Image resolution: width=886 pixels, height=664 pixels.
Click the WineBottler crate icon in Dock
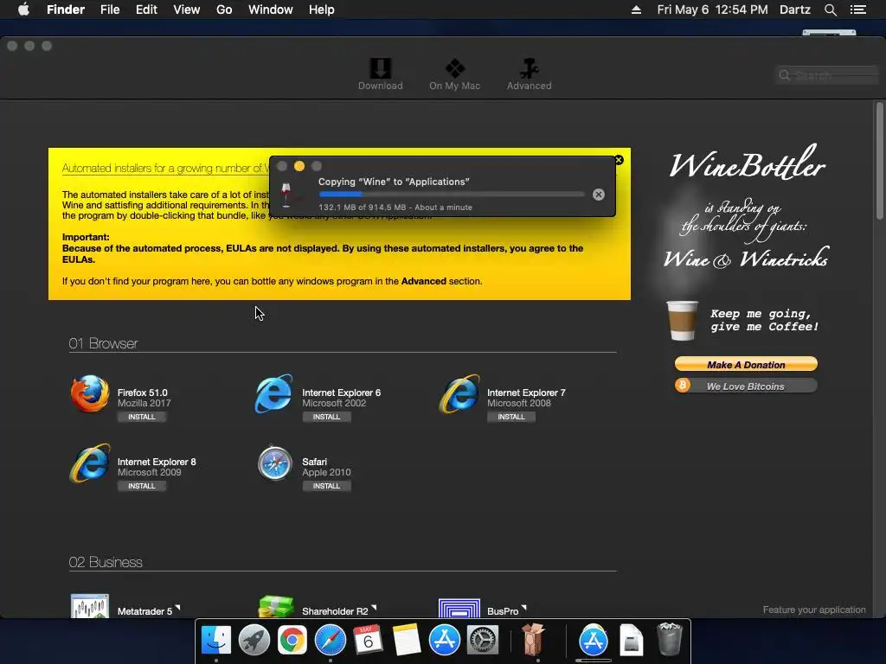tap(533, 639)
